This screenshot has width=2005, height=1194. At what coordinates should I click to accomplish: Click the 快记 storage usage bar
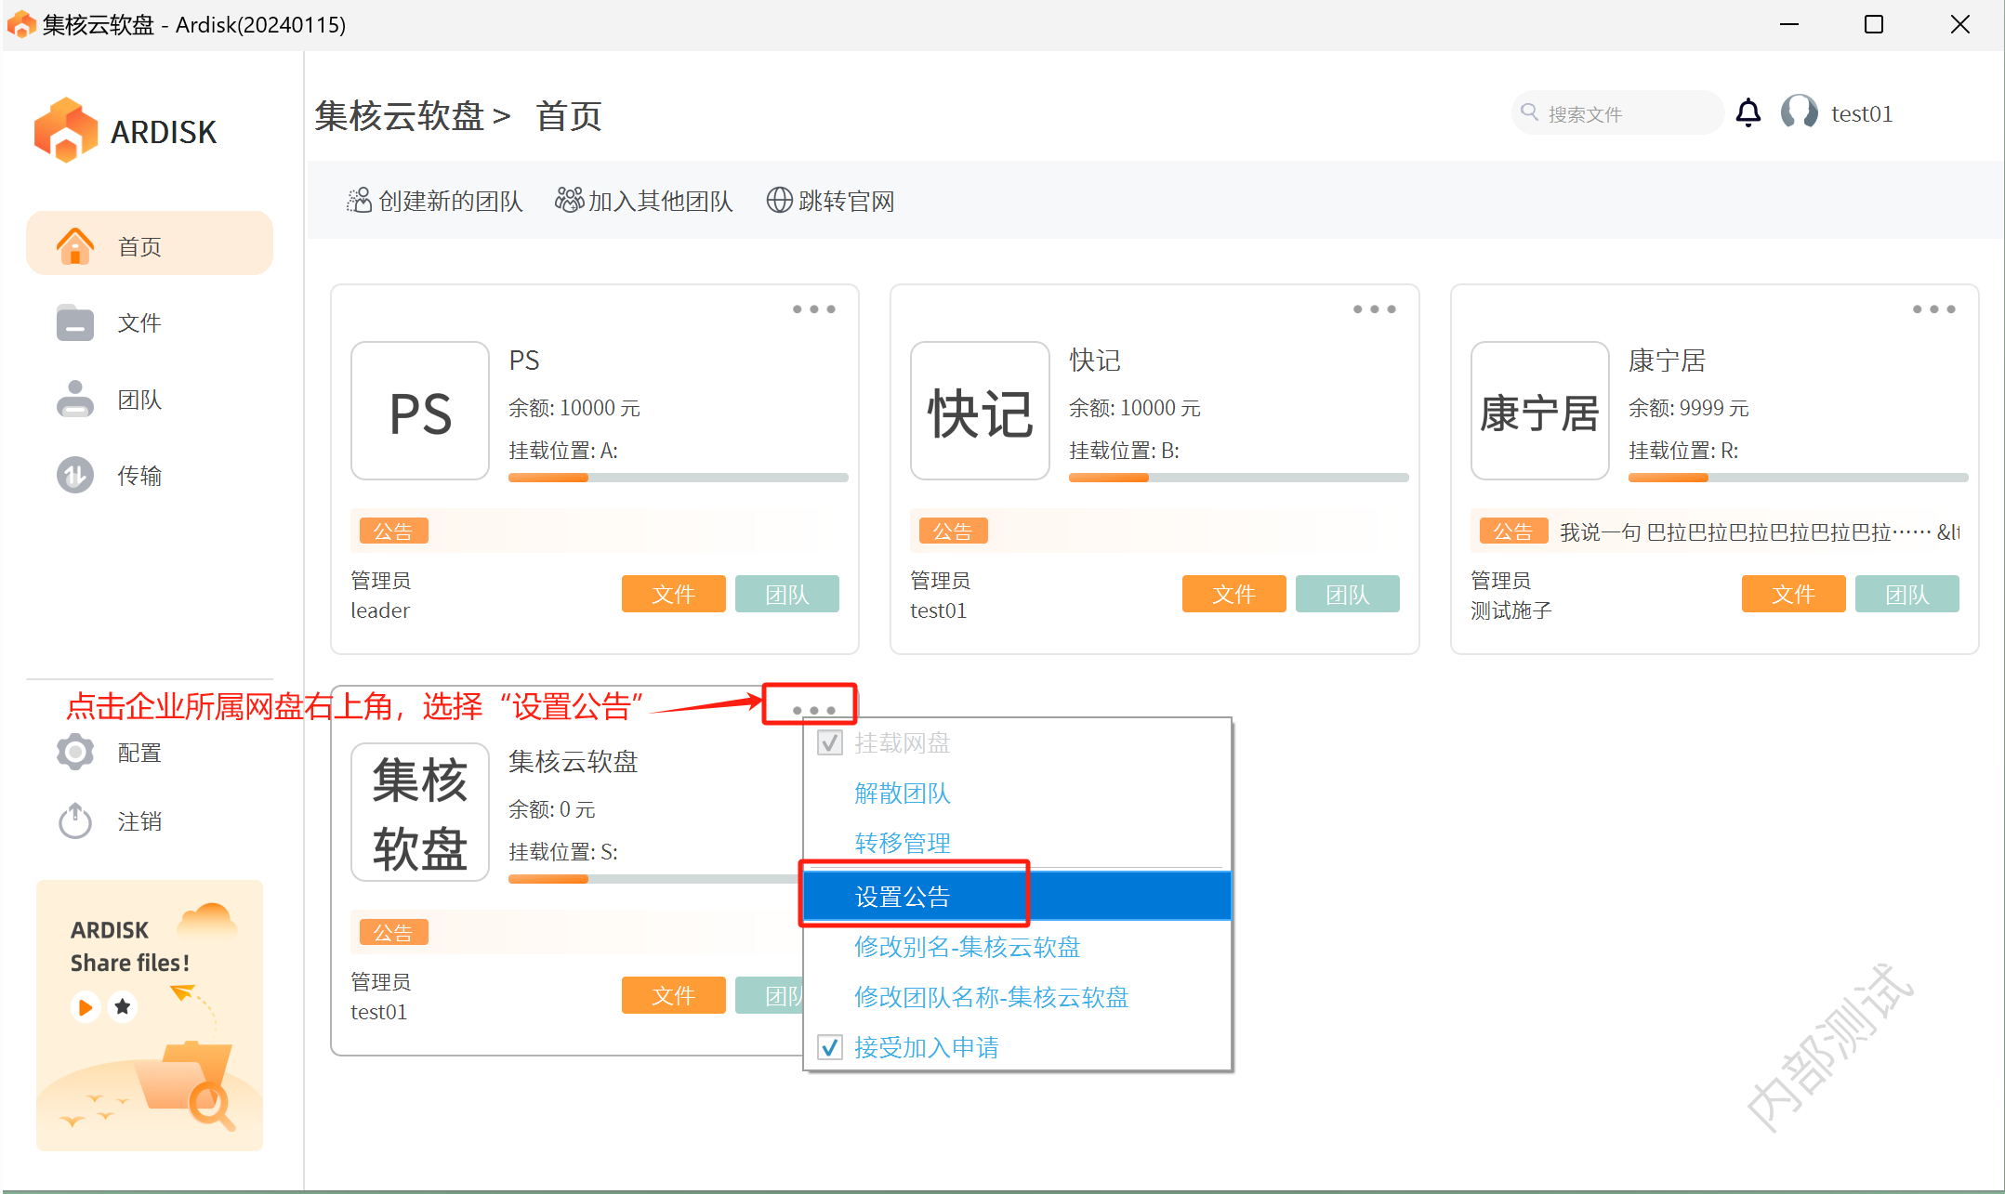tap(1238, 478)
